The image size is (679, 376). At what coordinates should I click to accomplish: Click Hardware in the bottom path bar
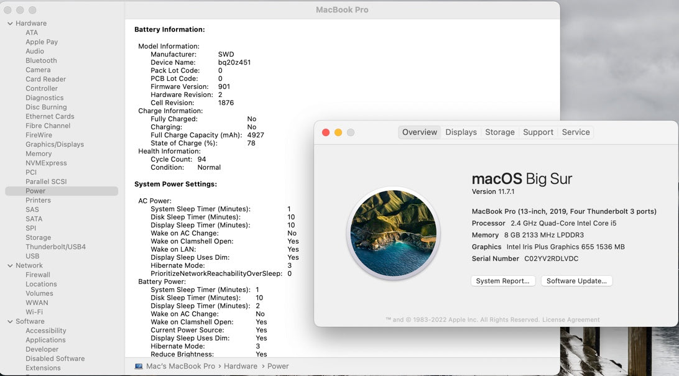tap(240, 367)
